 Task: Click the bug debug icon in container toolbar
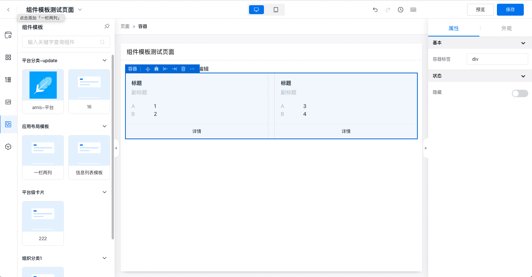pos(156,69)
